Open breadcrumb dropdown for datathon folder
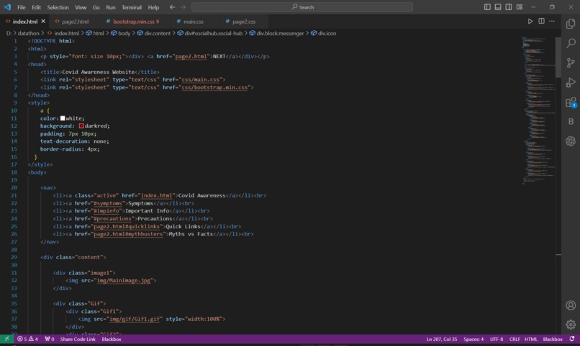The height and width of the screenshot is (346, 580). click(29, 33)
